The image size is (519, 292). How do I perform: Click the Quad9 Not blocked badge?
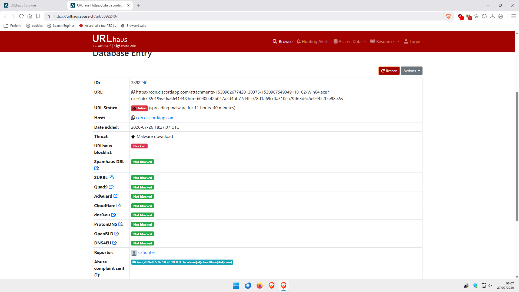(x=142, y=187)
